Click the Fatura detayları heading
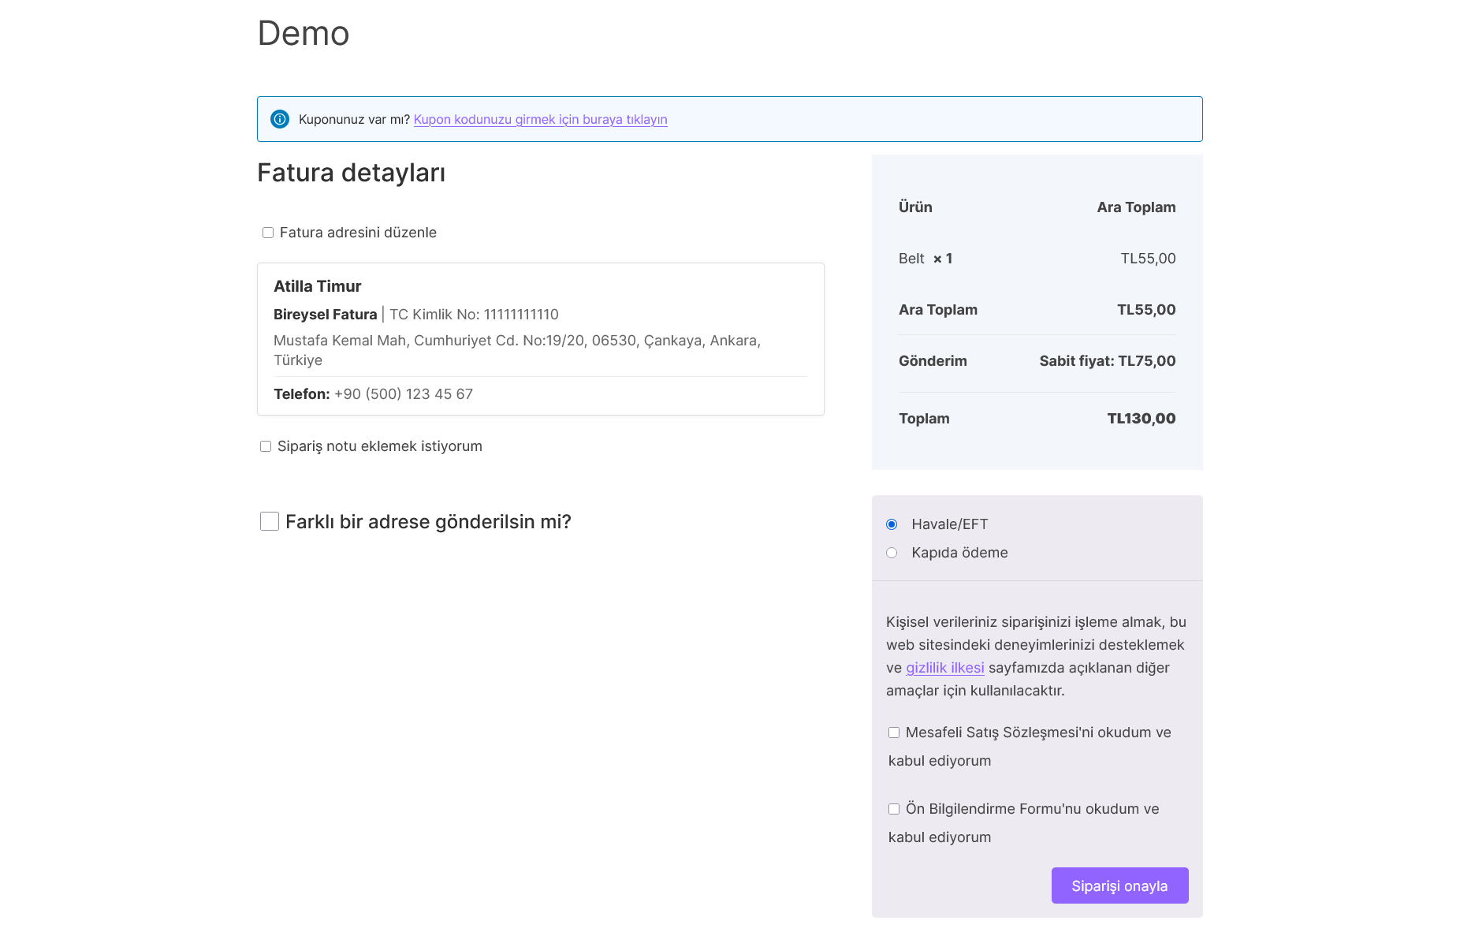This screenshot has height=932, width=1460. [352, 173]
